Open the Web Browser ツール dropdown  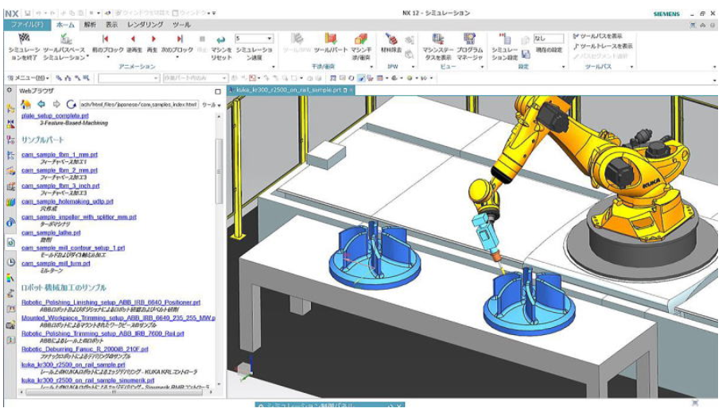(212, 105)
